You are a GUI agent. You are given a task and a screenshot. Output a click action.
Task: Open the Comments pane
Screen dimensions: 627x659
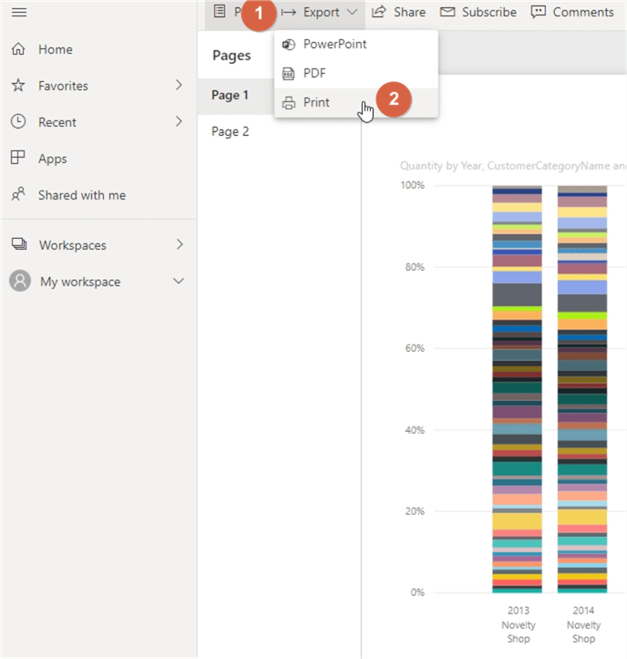click(572, 12)
